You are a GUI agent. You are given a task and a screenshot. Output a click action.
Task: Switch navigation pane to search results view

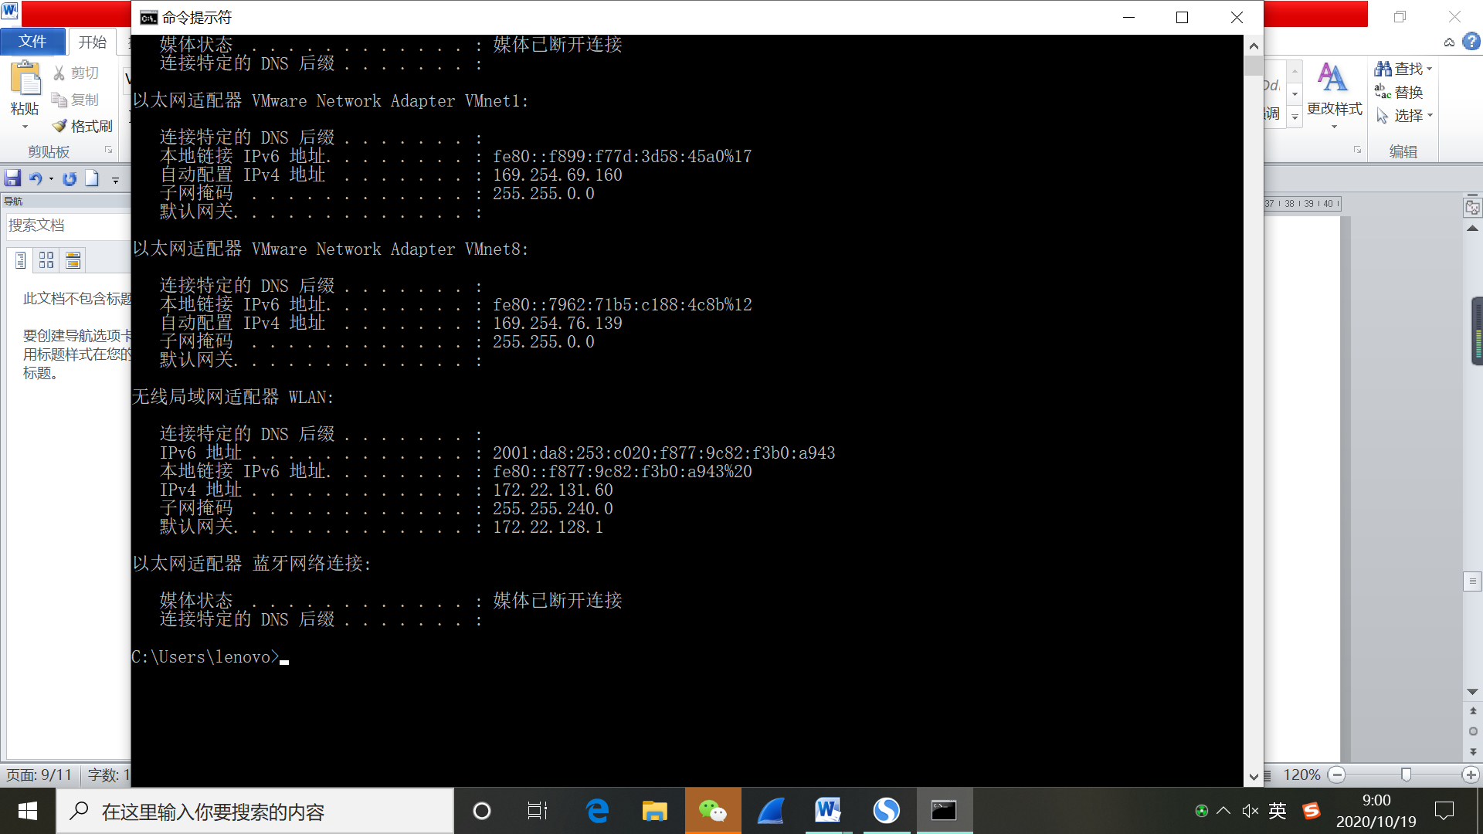tap(73, 260)
